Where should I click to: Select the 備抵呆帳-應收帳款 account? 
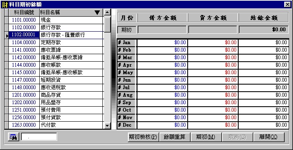coord(61,72)
